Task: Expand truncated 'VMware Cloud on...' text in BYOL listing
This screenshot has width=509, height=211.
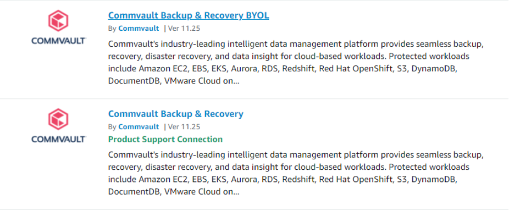Action: (x=202, y=81)
